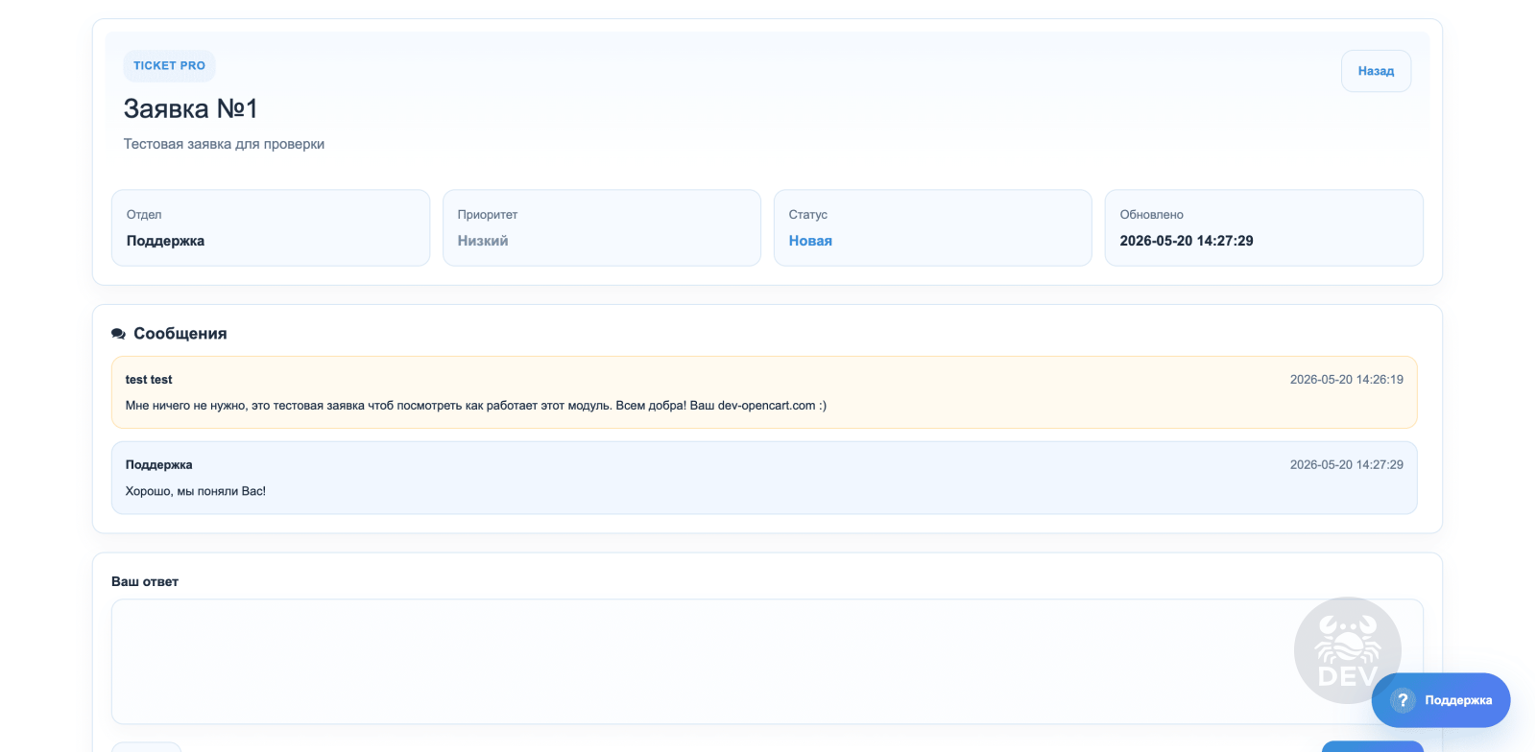
Task: Click the Статус value Новая
Action: tap(810, 241)
